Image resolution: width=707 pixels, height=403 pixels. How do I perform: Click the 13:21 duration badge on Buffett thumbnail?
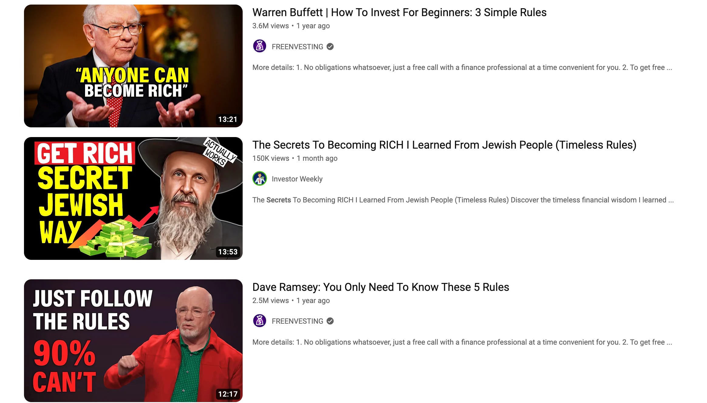[x=228, y=119]
